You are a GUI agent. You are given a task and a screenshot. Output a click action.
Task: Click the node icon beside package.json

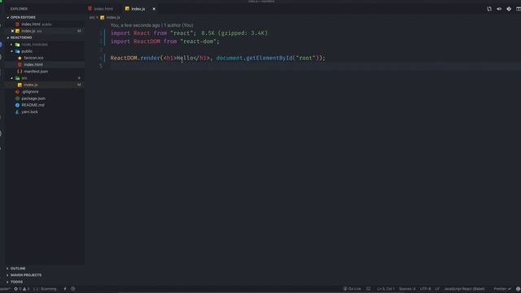pyautogui.click(x=17, y=98)
